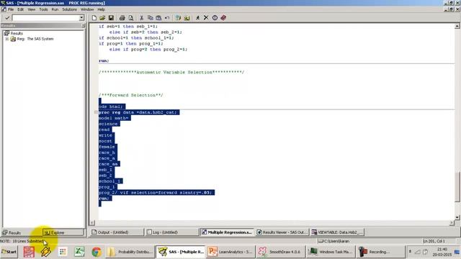Click the Paste clipboard icon

point(158,18)
